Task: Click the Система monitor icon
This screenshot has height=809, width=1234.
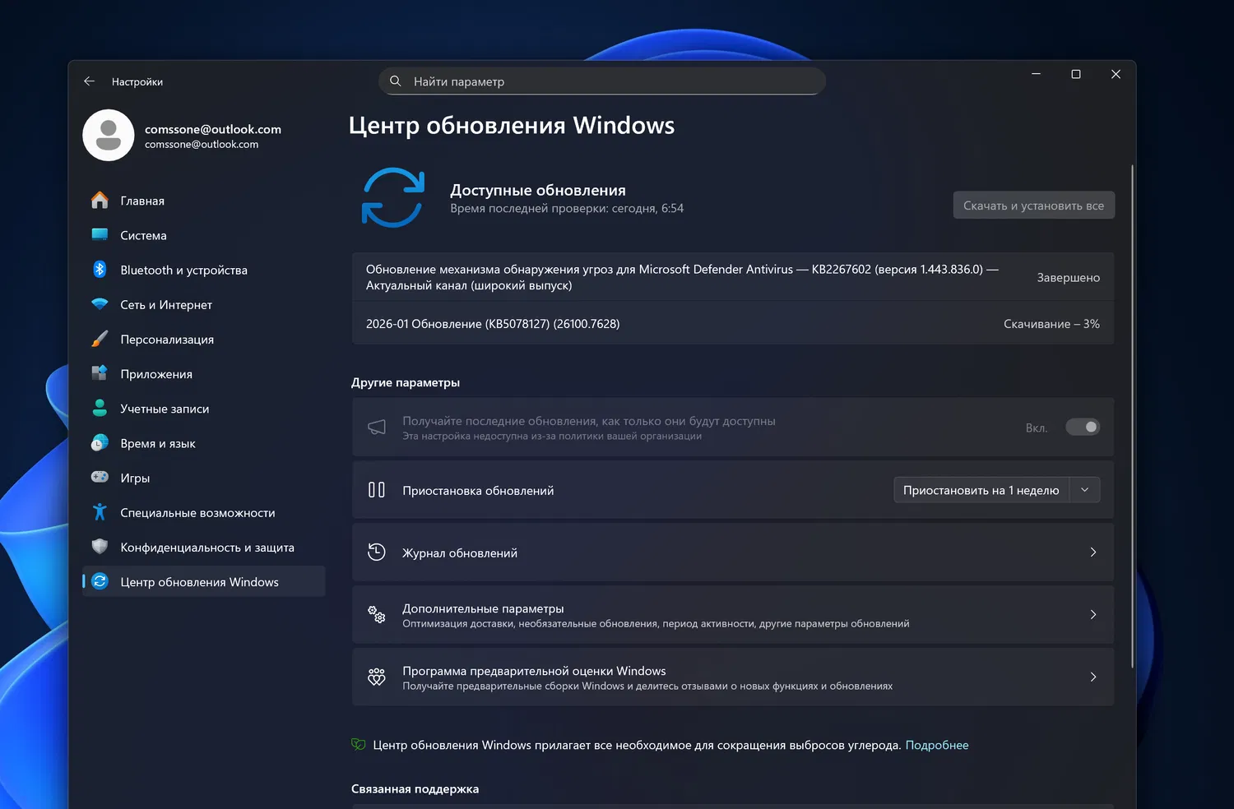Action: 100,235
